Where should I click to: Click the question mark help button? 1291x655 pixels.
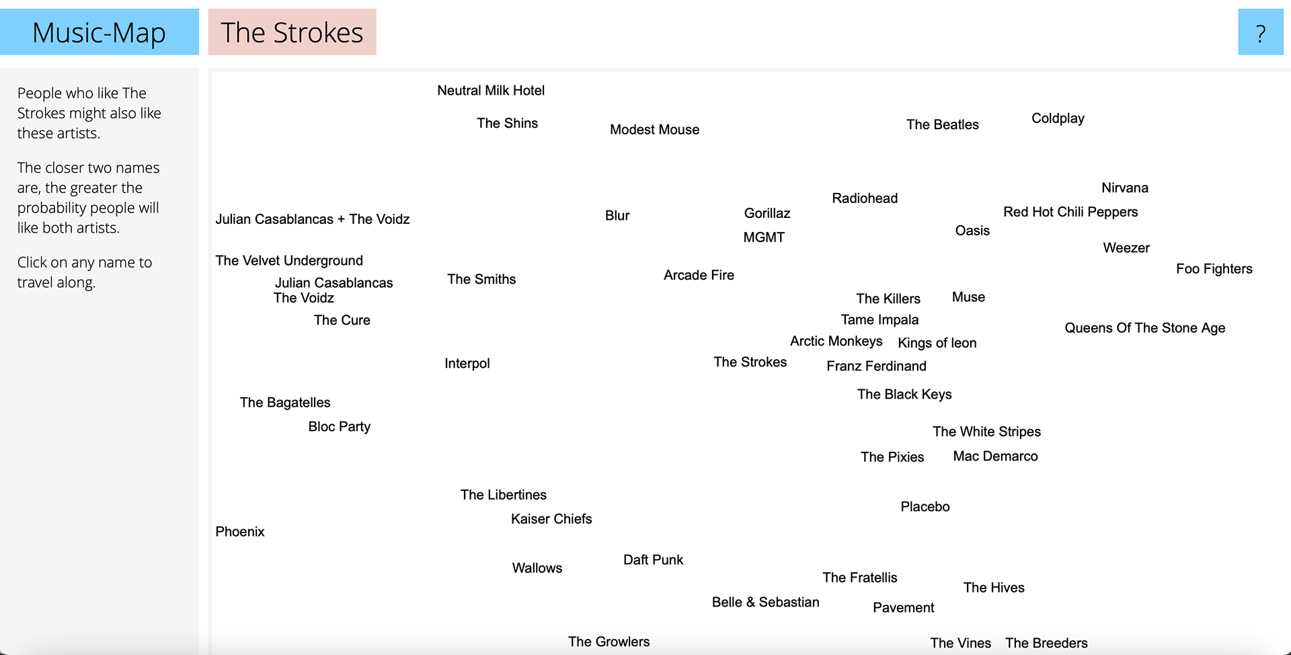tap(1260, 32)
